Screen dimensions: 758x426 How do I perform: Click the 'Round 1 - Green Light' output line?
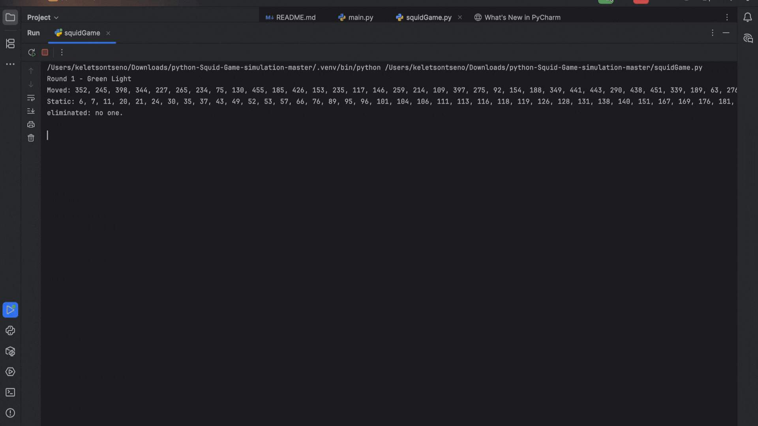[89, 79]
